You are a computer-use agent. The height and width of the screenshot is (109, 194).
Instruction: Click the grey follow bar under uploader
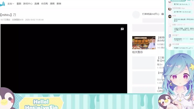[x=153, y=20]
